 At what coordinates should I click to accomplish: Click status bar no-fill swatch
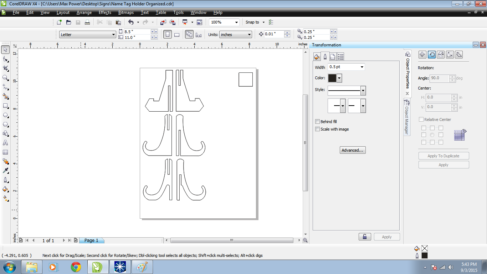425,248
